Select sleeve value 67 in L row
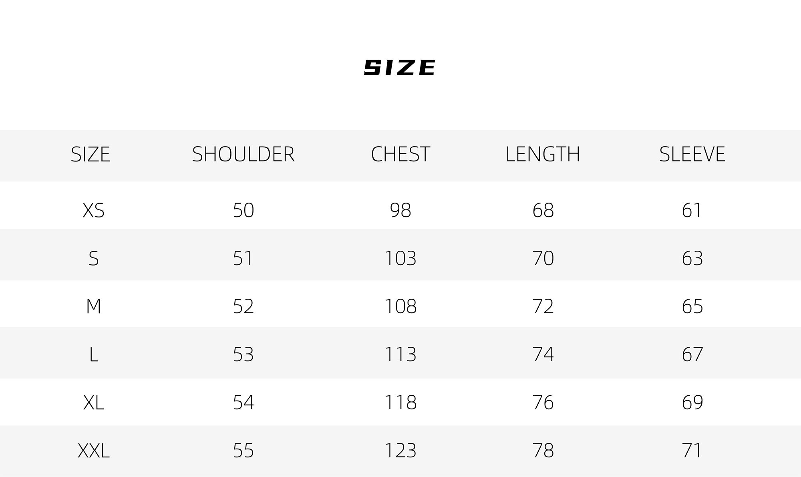 (x=692, y=354)
